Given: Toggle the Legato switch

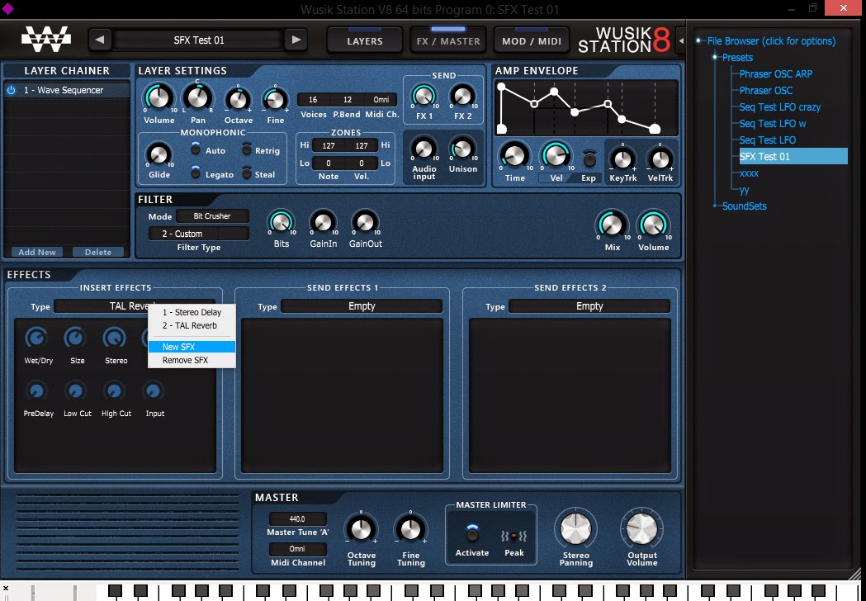Looking at the screenshot, I should [196, 173].
